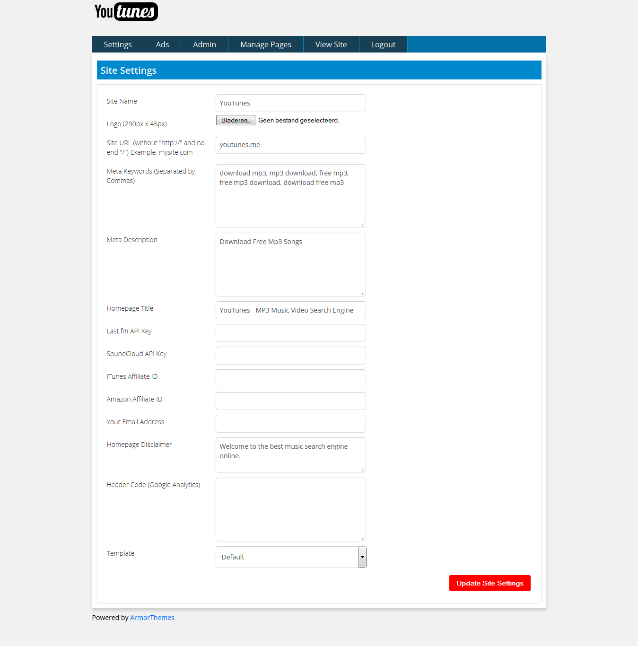Click the iTunes Affiliate ID field

pos(291,378)
